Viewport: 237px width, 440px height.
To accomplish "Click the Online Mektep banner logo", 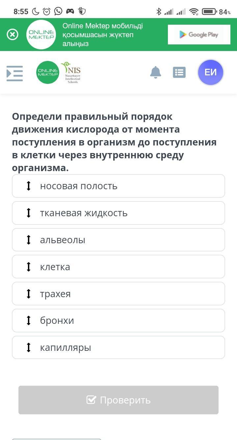I will coord(41,35).
